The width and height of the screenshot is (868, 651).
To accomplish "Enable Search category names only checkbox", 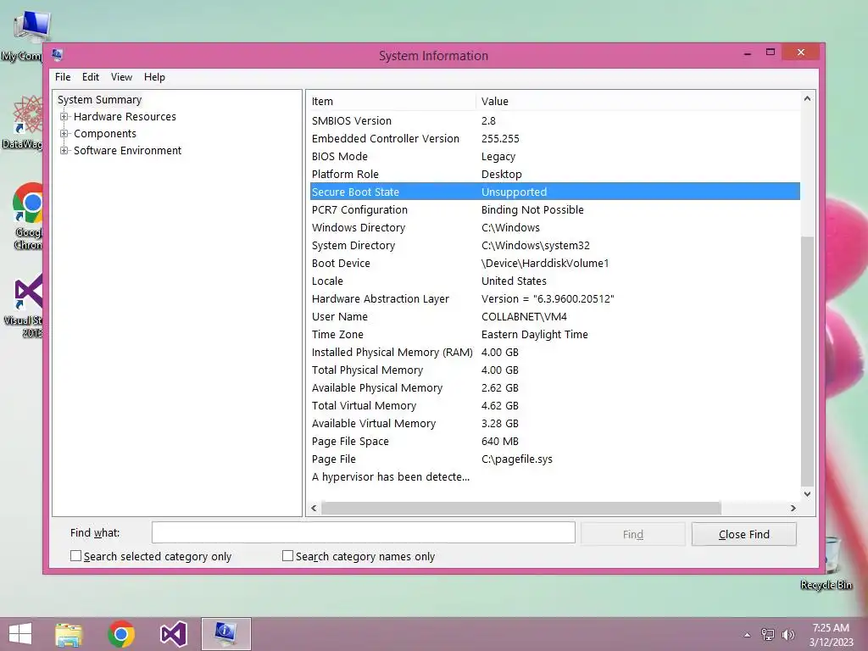I will 288,556.
